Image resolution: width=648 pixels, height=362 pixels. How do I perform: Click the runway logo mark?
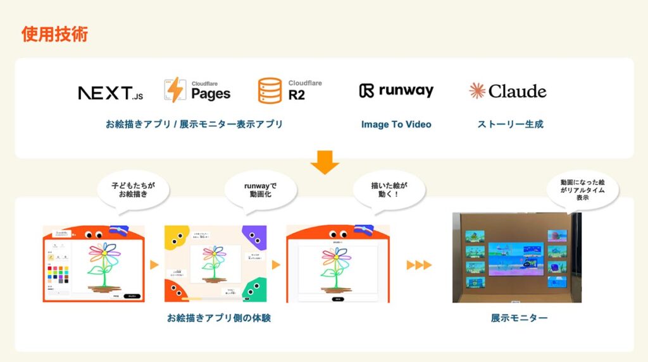(366, 90)
